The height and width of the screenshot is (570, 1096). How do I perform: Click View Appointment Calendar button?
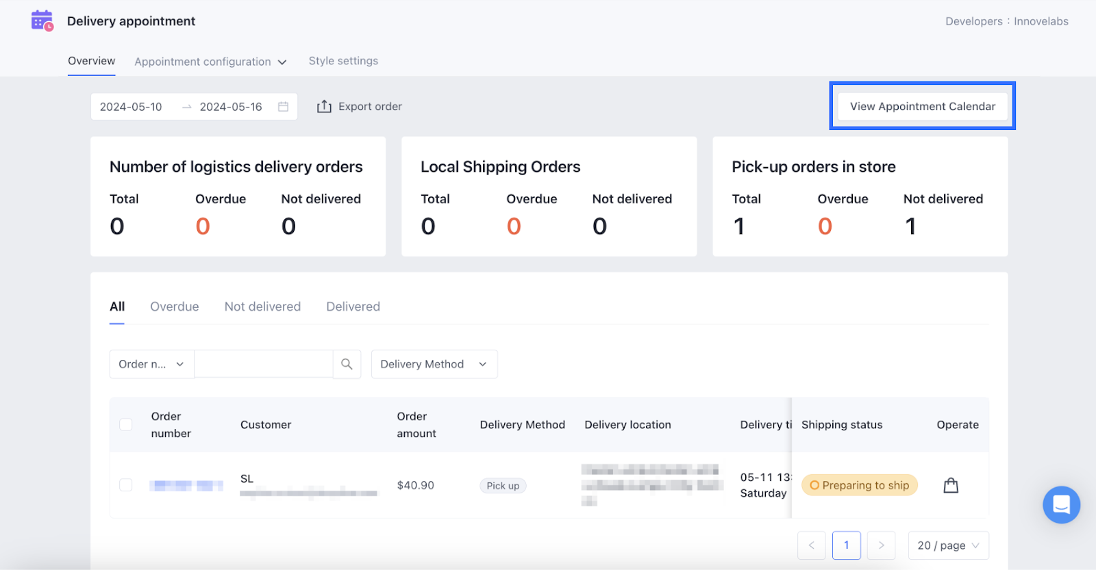[x=922, y=107]
